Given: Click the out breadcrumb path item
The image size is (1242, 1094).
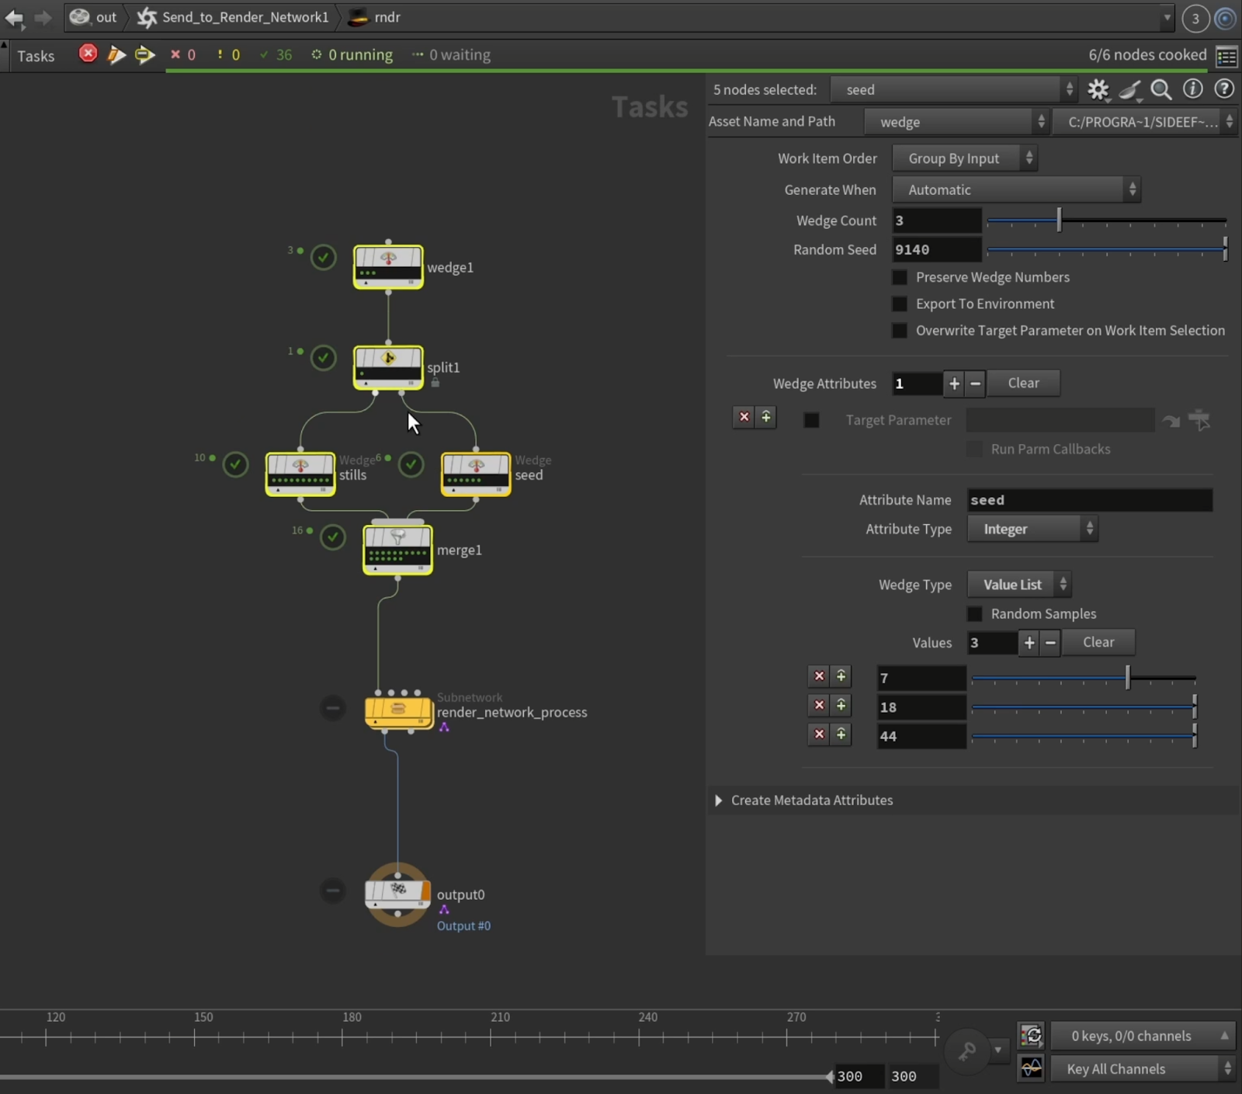Looking at the screenshot, I should pyautogui.click(x=106, y=17).
